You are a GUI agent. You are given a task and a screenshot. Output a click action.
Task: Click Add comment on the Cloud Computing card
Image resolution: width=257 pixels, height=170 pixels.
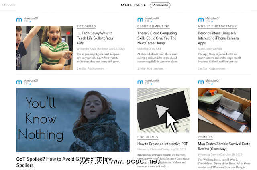[155, 68]
